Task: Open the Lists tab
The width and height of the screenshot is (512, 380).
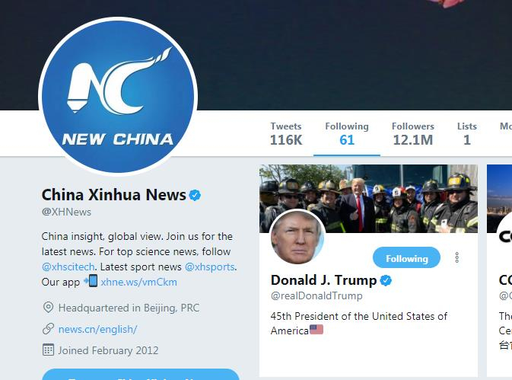Action: [467, 133]
